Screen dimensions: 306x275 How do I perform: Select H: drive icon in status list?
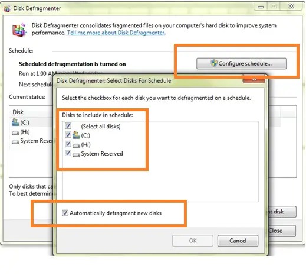click(15, 133)
